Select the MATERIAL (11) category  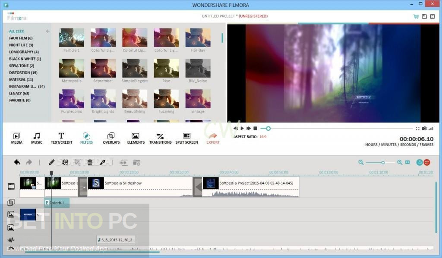(21, 79)
